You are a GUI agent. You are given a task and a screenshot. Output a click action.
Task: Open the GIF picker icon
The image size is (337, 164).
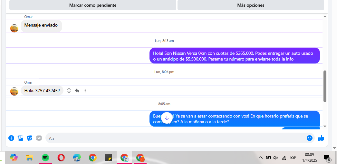[39, 138]
